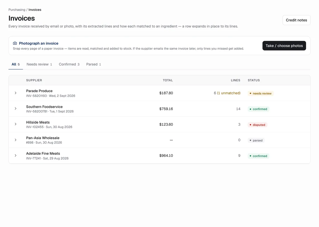Click the camera icon beside Photograph an invoice
This screenshot has width=319, height=227.
15,43
